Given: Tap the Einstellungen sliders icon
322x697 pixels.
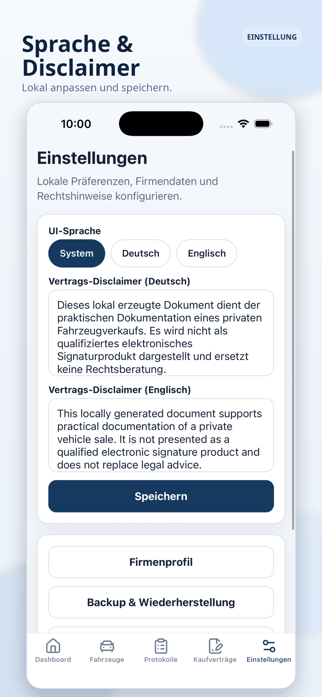Looking at the screenshot, I should pos(269,646).
